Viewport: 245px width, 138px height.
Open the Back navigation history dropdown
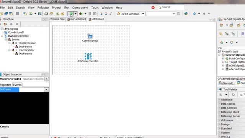pos(199,14)
